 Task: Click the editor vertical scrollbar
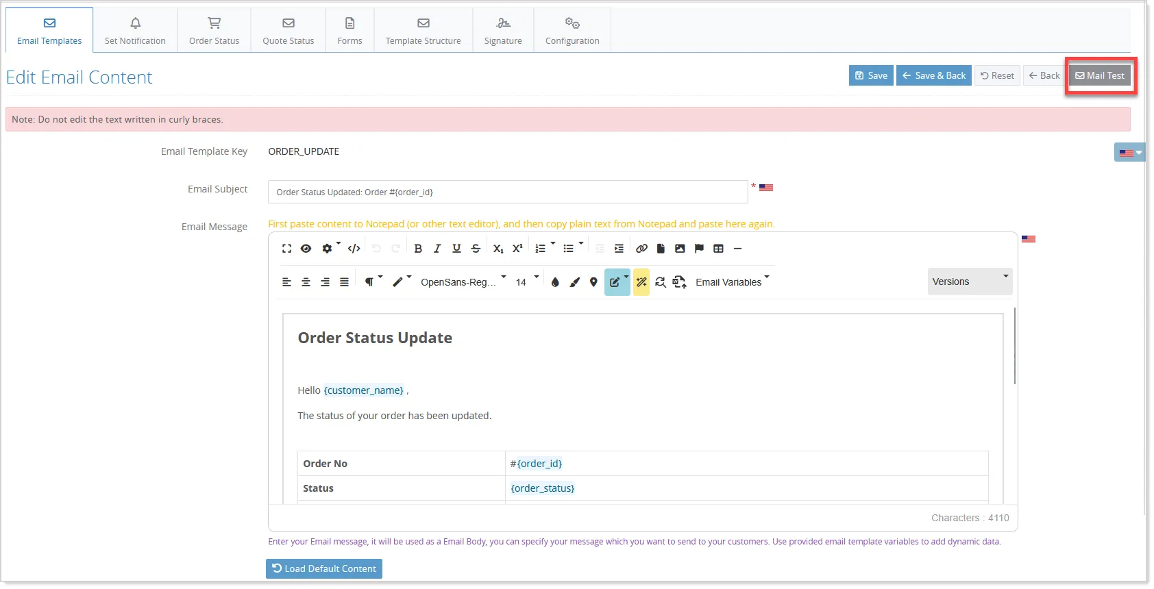tap(1014, 346)
